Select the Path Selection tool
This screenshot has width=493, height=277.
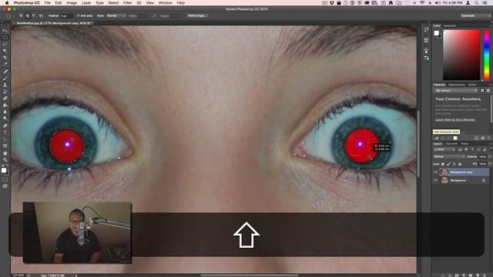click(5, 139)
